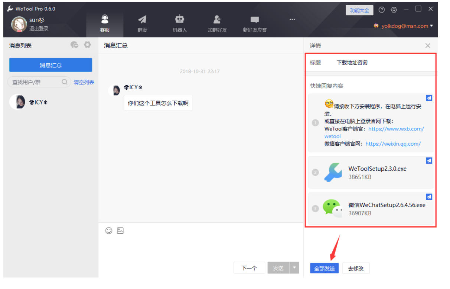450x289 pixels.
Task: Click the search magnifier icon
Action: pos(65,82)
